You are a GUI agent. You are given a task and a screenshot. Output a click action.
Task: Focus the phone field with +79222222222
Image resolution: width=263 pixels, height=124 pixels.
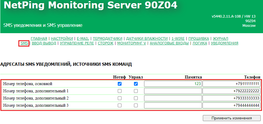pos(231,91)
